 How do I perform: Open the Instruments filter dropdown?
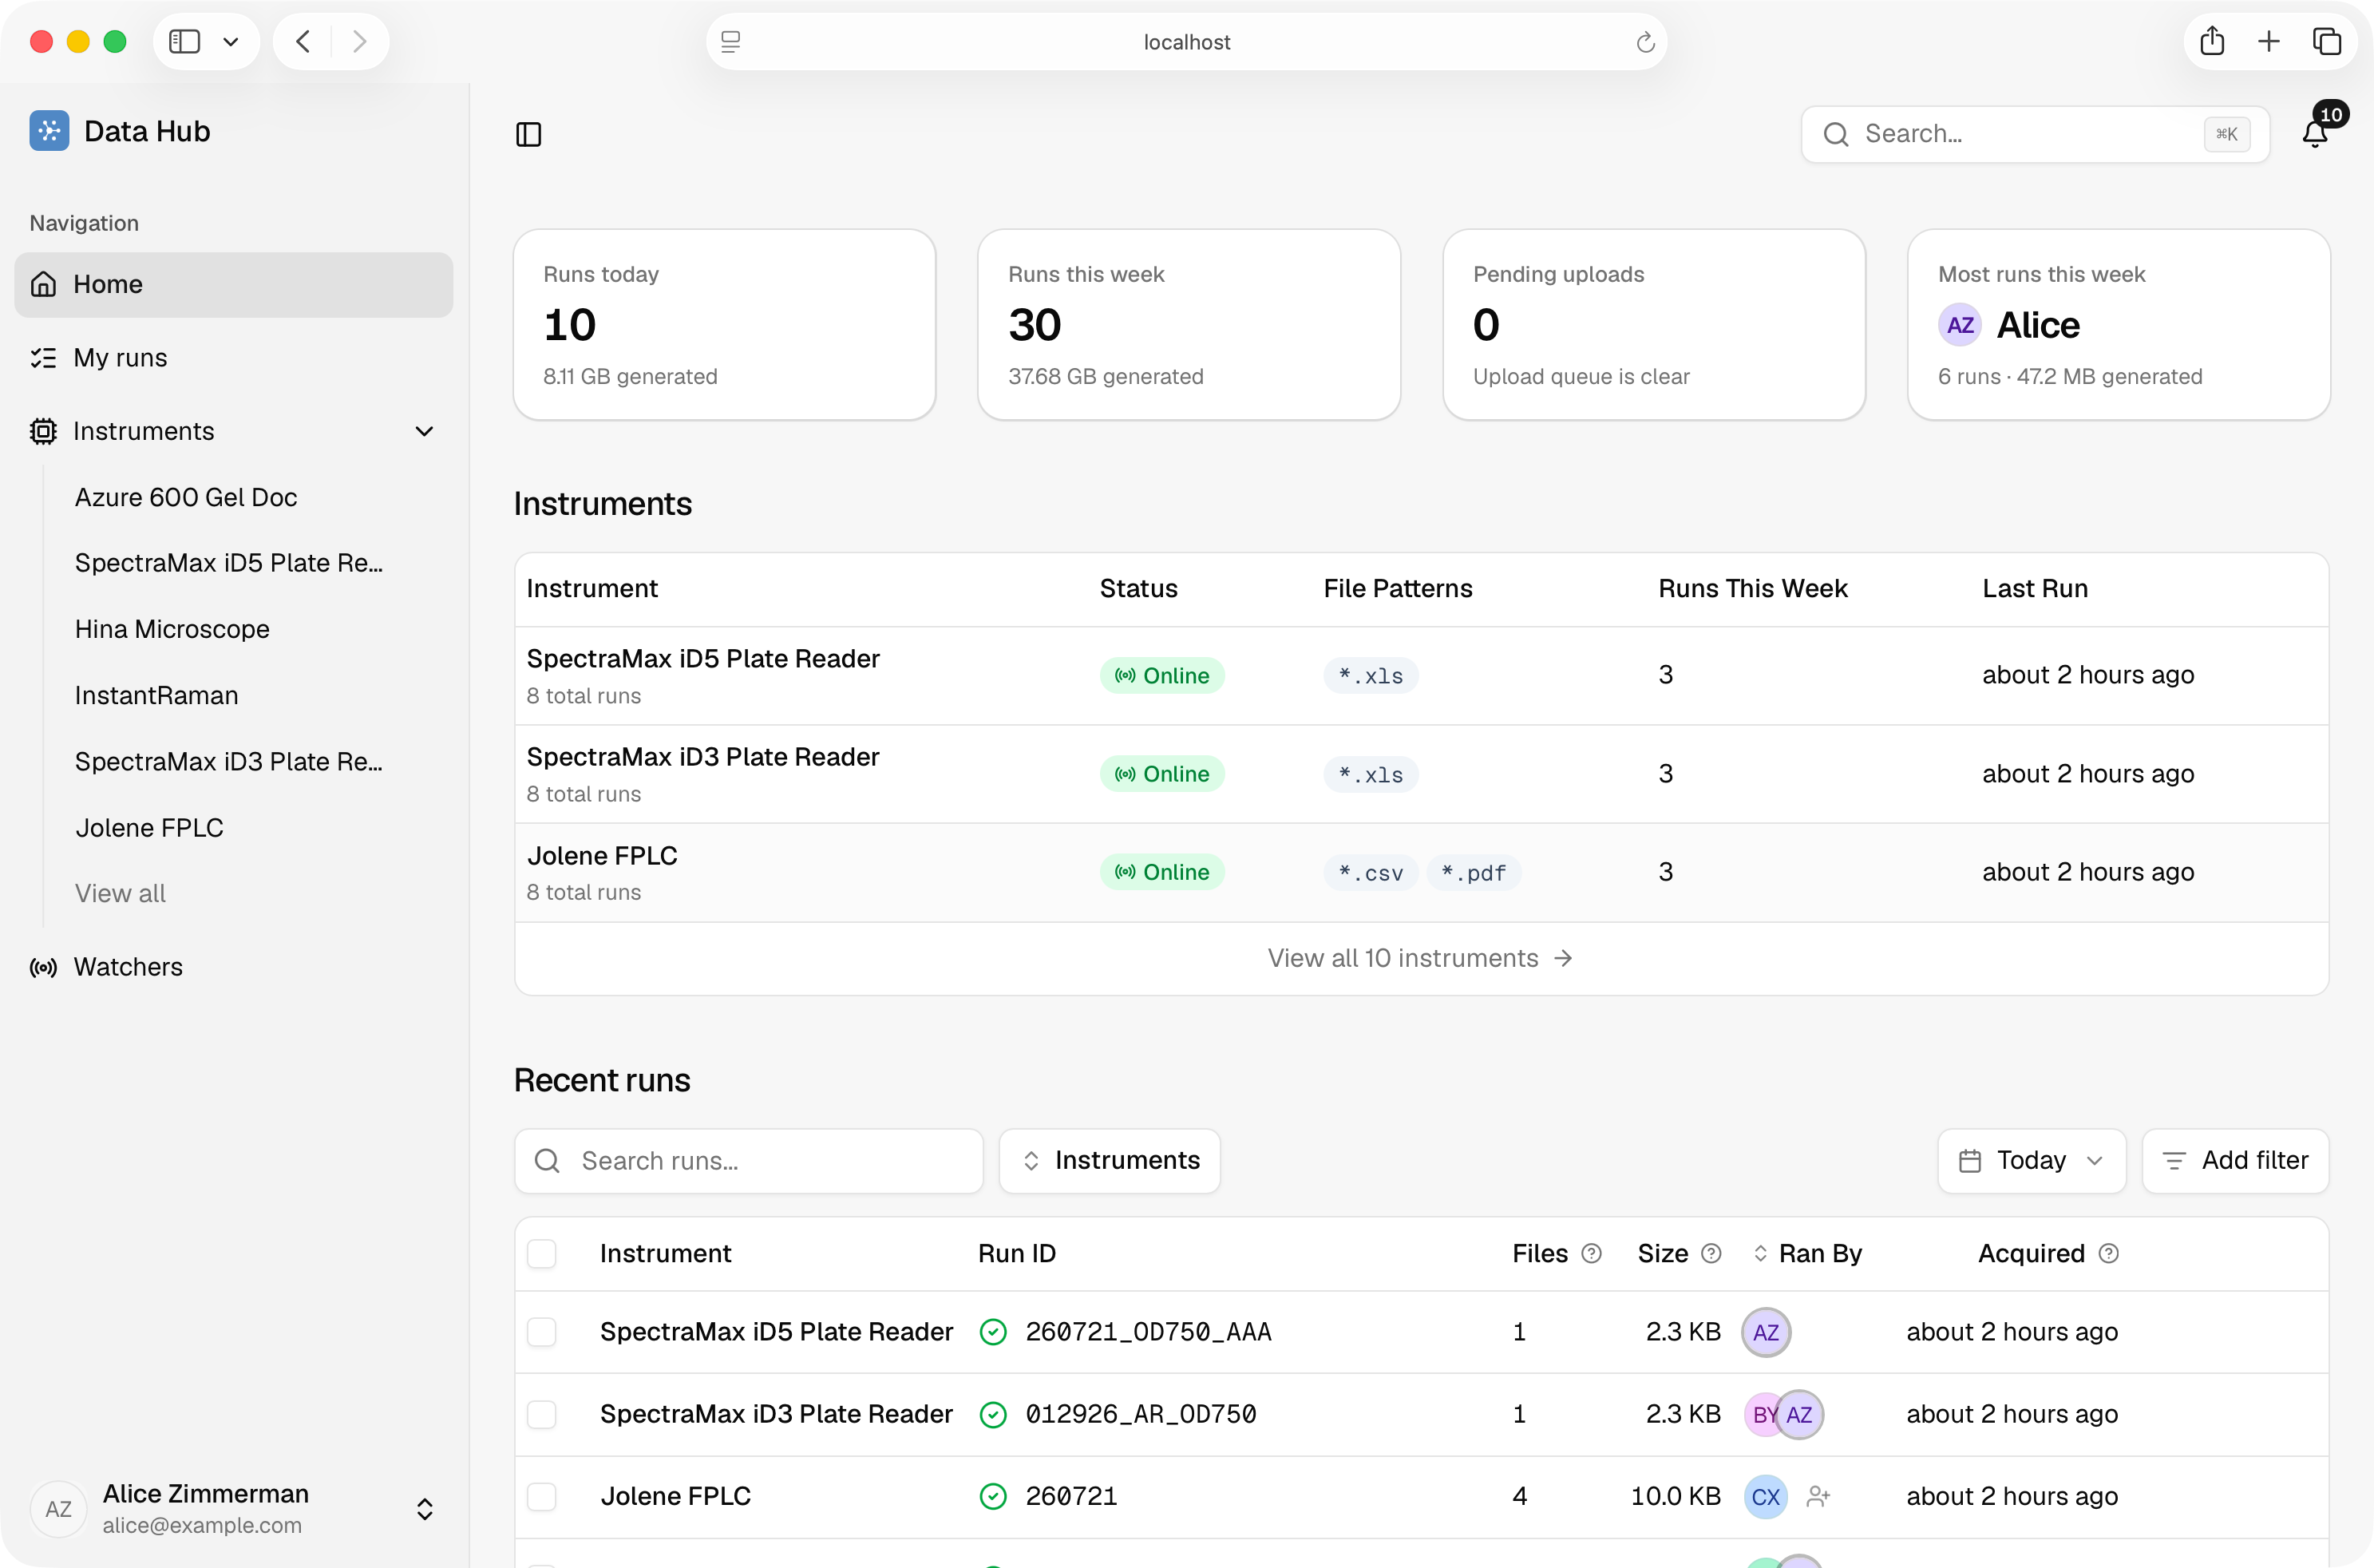pos(1110,1161)
